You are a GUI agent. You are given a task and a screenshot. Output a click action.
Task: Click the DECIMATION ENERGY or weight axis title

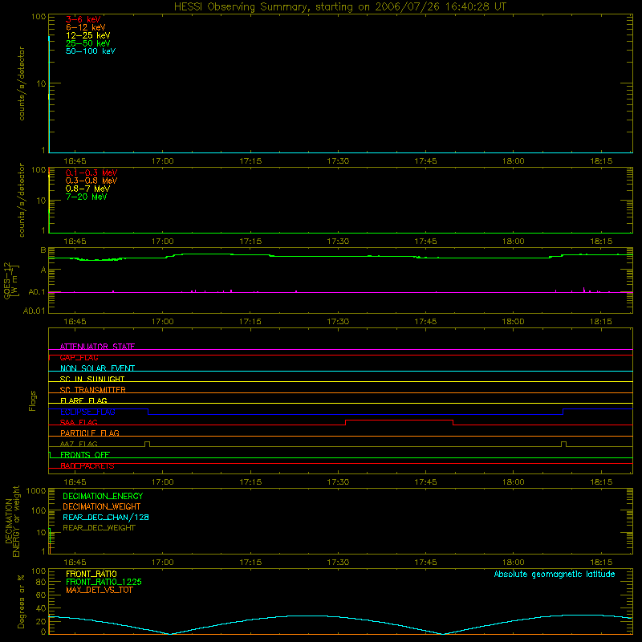pos(12,521)
